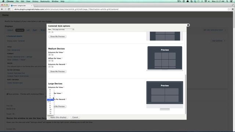Viewport: 235px width, 132px height.
Task: Click the volume icon in menu bar
Action: (209, 1)
